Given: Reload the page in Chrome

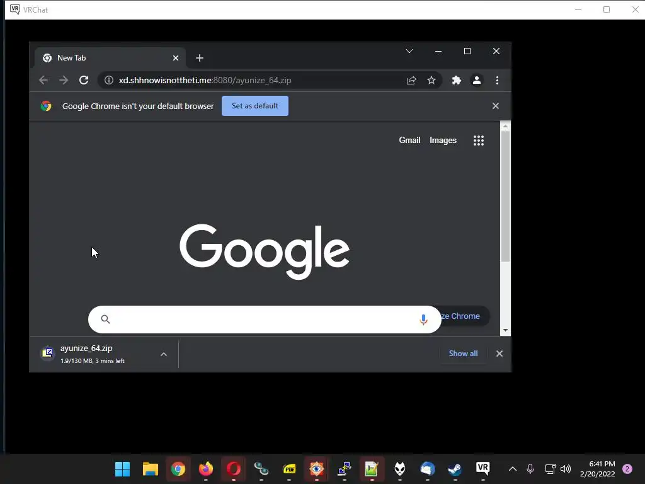Looking at the screenshot, I should [x=84, y=80].
